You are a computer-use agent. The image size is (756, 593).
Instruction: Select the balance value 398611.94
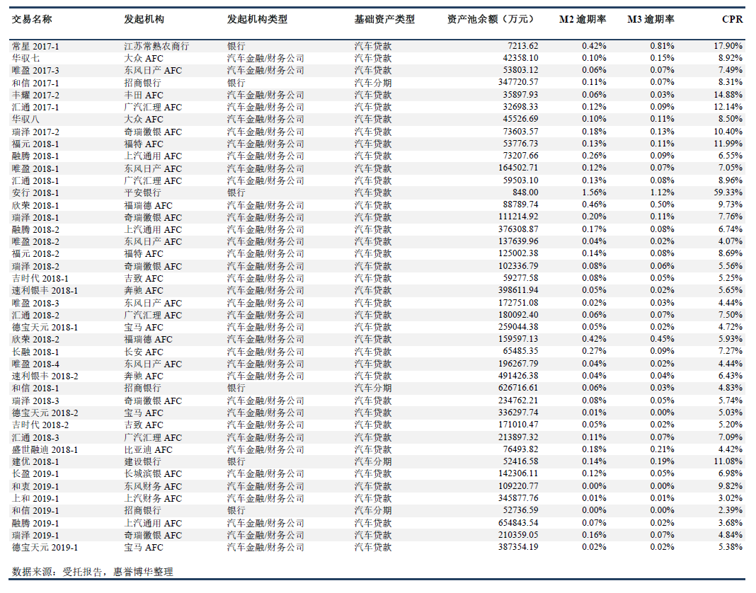click(518, 290)
